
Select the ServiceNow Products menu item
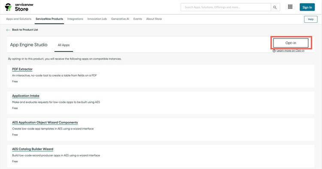49,19
